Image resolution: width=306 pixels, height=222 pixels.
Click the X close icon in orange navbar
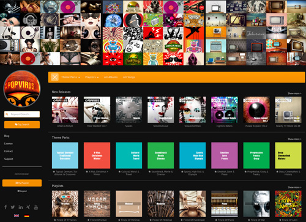pyautogui.click(x=54, y=77)
